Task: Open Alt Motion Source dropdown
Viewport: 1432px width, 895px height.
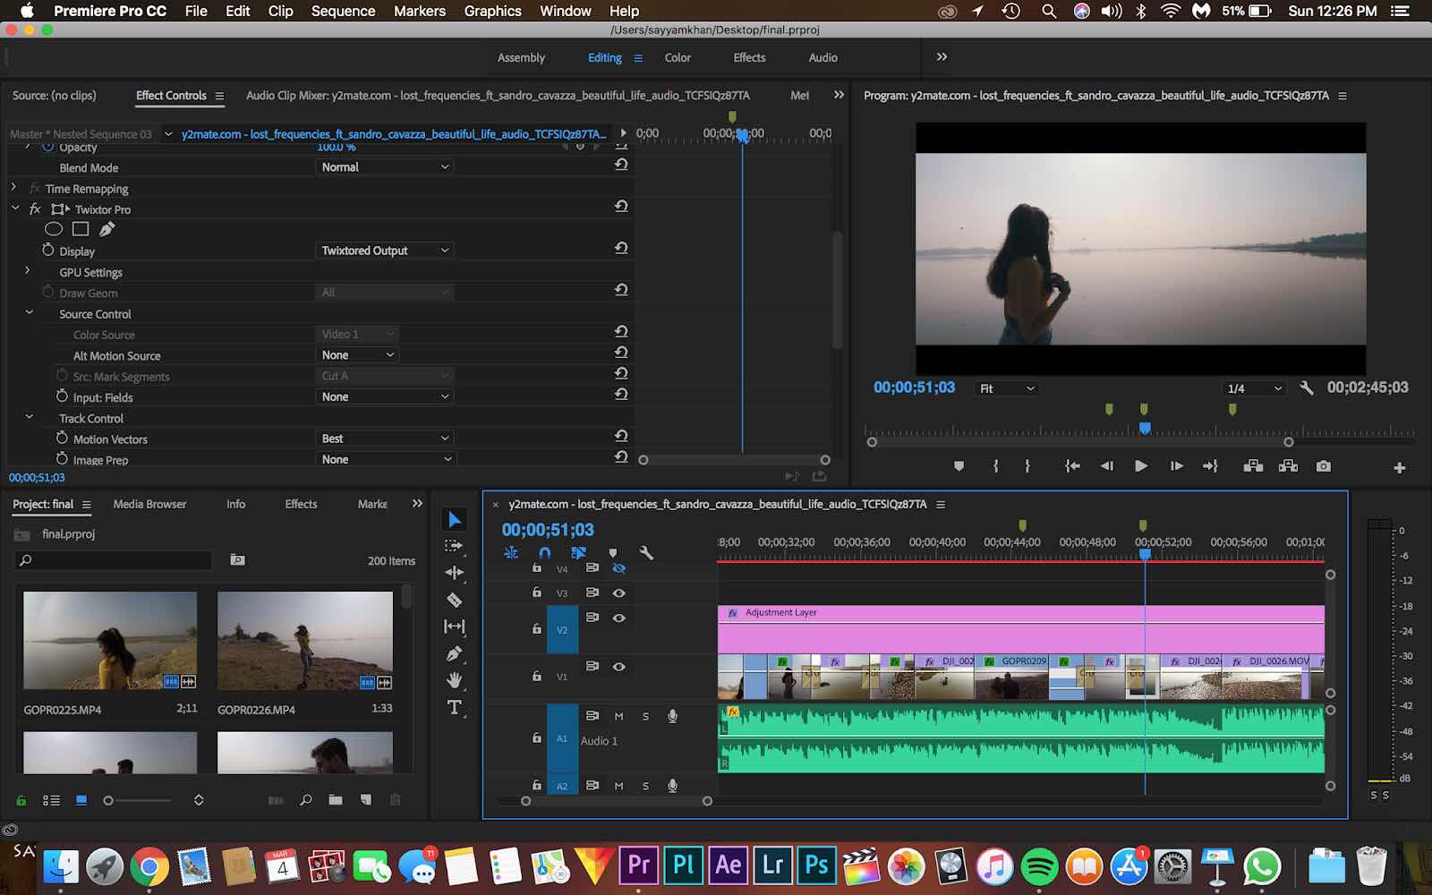Action: [x=358, y=355]
